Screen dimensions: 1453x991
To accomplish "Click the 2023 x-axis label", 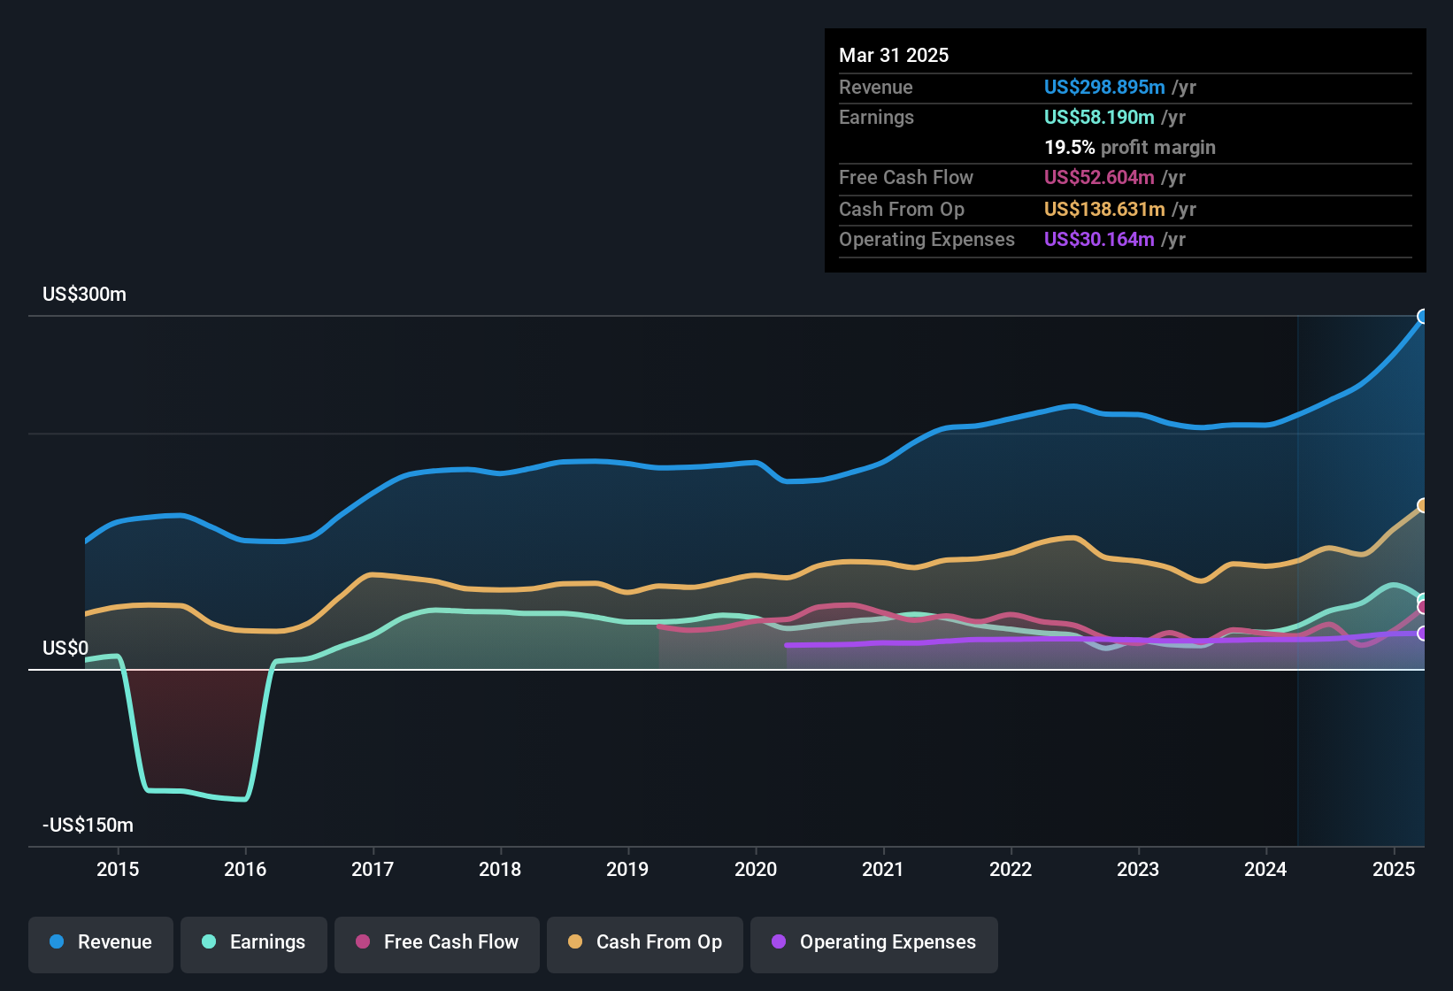I will pyautogui.click(x=1138, y=869).
